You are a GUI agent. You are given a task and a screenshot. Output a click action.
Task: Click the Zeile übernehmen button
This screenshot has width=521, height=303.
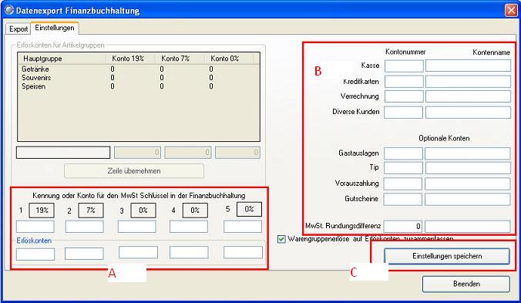click(134, 170)
